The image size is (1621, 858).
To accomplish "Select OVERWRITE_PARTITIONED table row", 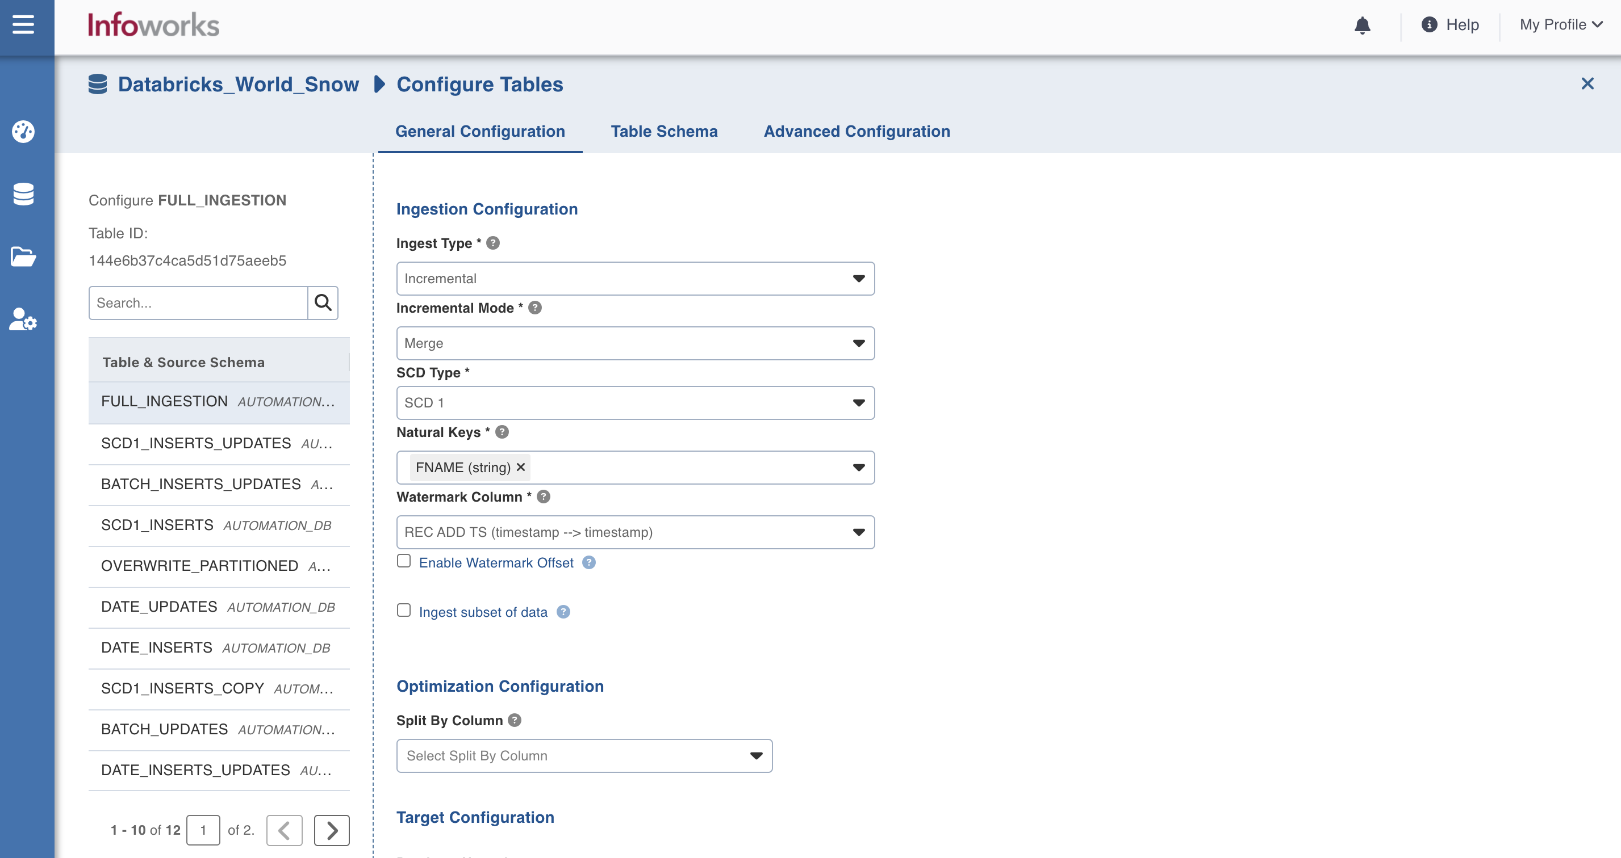I will (219, 566).
